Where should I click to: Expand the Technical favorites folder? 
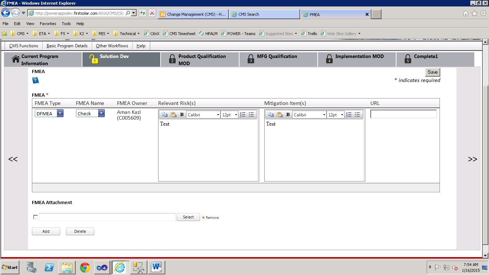pyautogui.click(x=126, y=34)
